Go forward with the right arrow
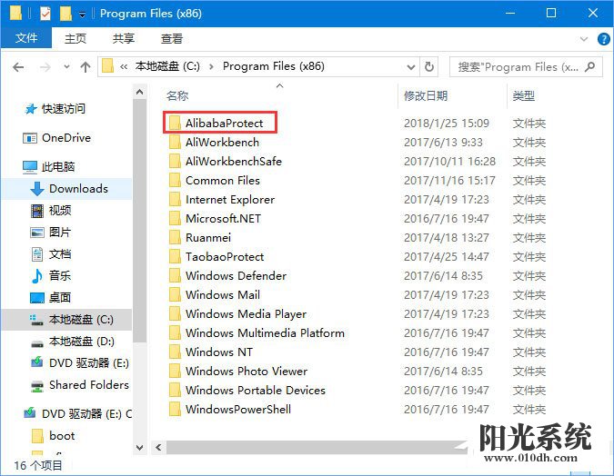Viewport: 614px width, 476px height. 45,67
